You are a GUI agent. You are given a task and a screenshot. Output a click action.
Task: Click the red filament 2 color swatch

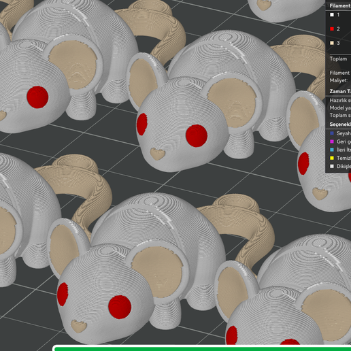pyautogui.click(x=332, y=29)
